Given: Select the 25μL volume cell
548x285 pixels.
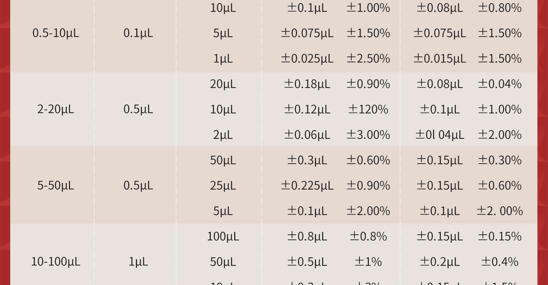Looking at the screenshot, I should pyautogui.click(x=223, y=186).
